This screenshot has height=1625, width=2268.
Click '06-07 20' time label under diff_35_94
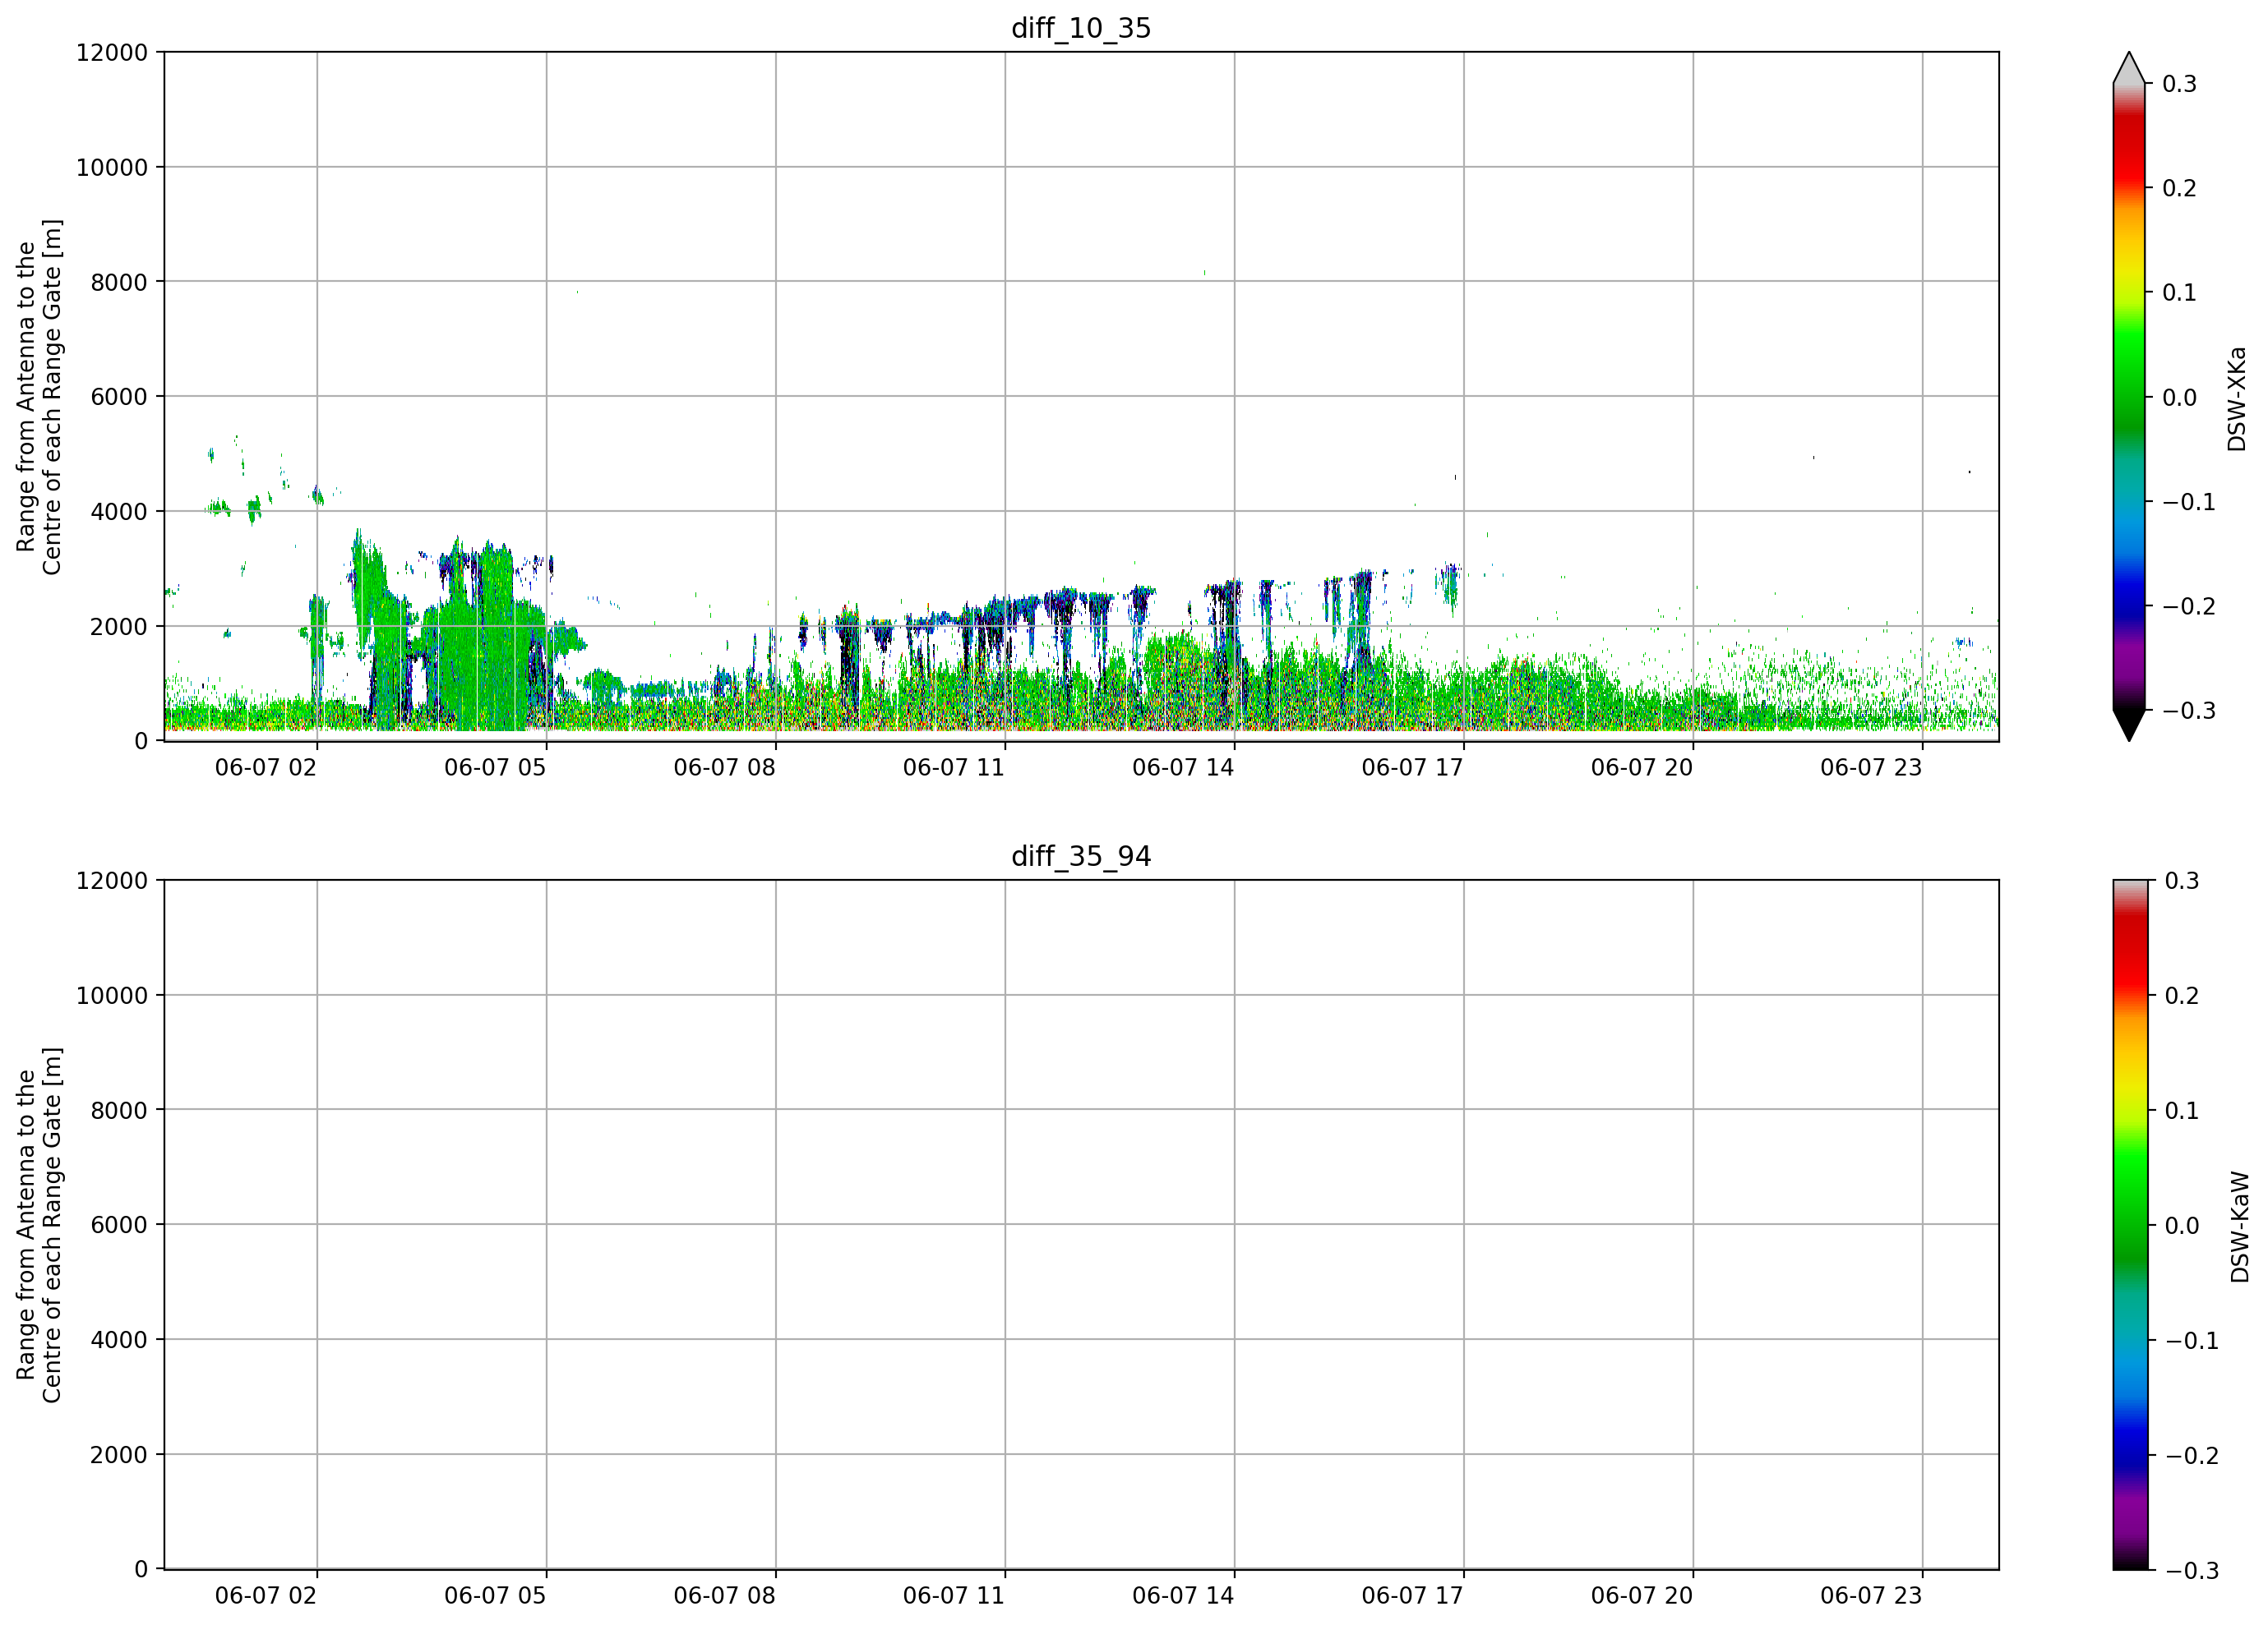[x=1642, y=1595]
